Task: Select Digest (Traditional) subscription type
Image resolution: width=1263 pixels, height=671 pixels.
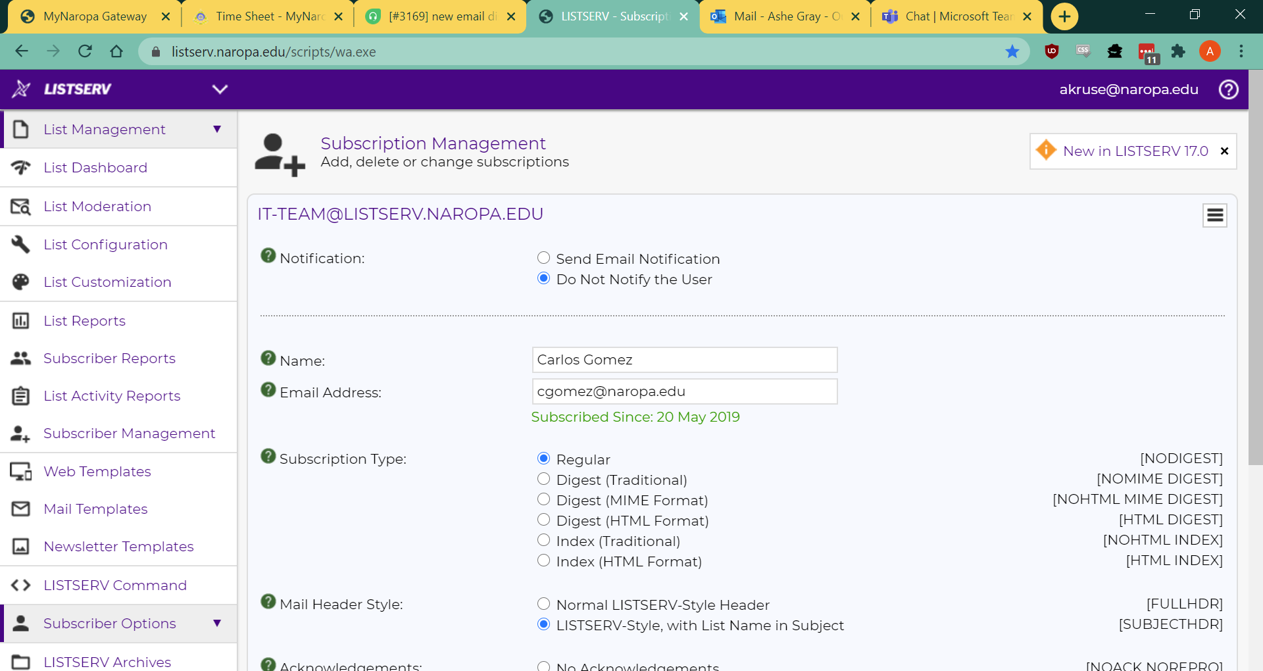Action: click(x=543, y=479)
